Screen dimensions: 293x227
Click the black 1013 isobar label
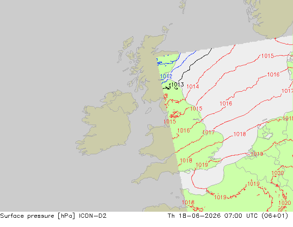(x=177, y=85)
